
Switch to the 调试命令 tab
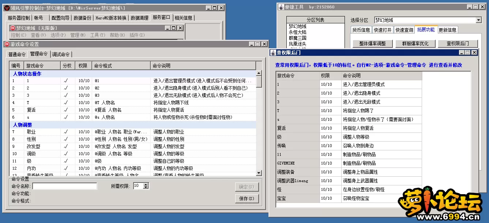61,54
